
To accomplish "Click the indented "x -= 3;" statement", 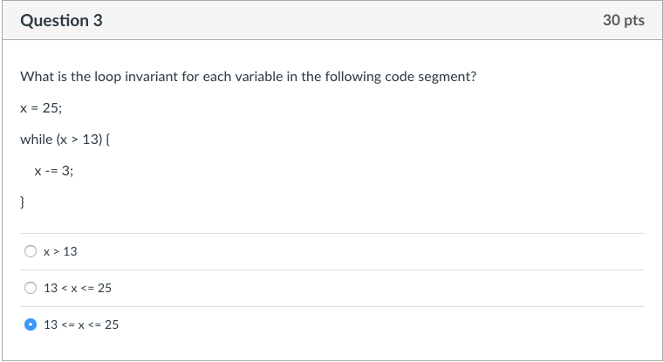I will (54, 171).
